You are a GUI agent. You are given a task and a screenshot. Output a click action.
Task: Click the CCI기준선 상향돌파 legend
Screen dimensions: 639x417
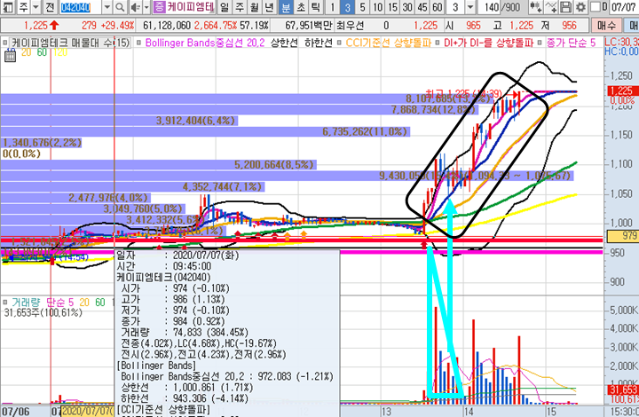[x=389, y=43]
